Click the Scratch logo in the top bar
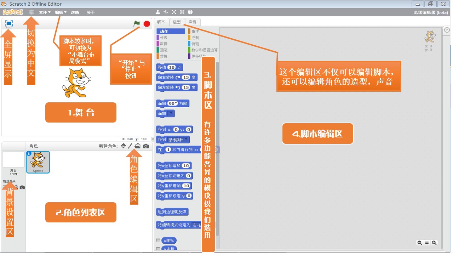 [x=13, y=12]
